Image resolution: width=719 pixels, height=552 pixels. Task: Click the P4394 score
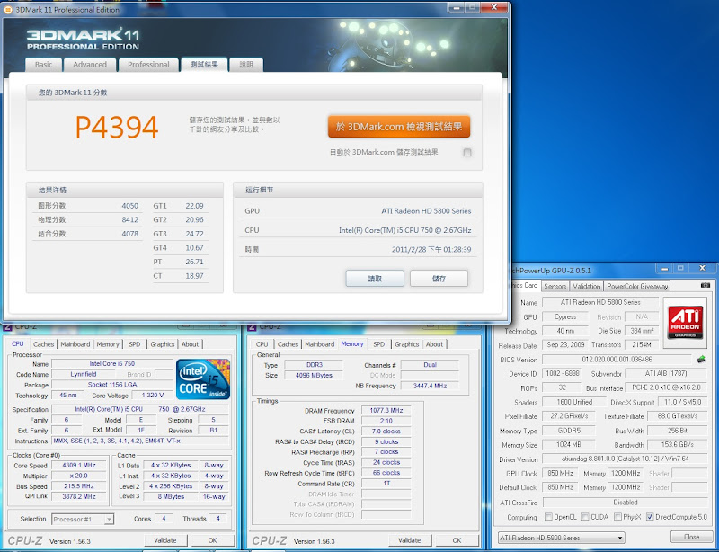(117, 127)
